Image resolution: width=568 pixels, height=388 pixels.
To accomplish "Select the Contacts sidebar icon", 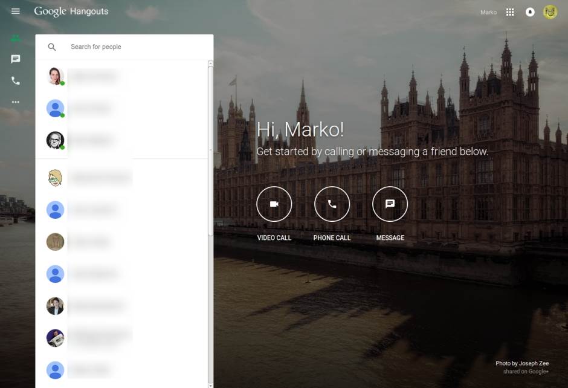I will (x=16, y=38).
